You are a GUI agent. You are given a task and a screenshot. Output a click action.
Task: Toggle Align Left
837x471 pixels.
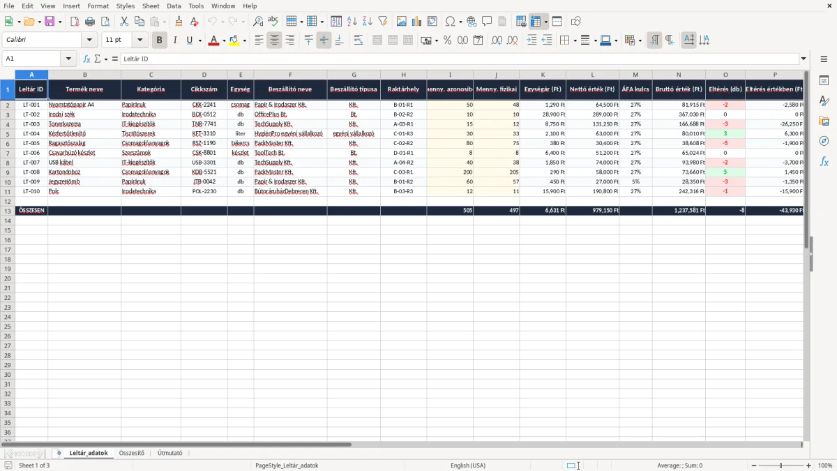point(259,40)
